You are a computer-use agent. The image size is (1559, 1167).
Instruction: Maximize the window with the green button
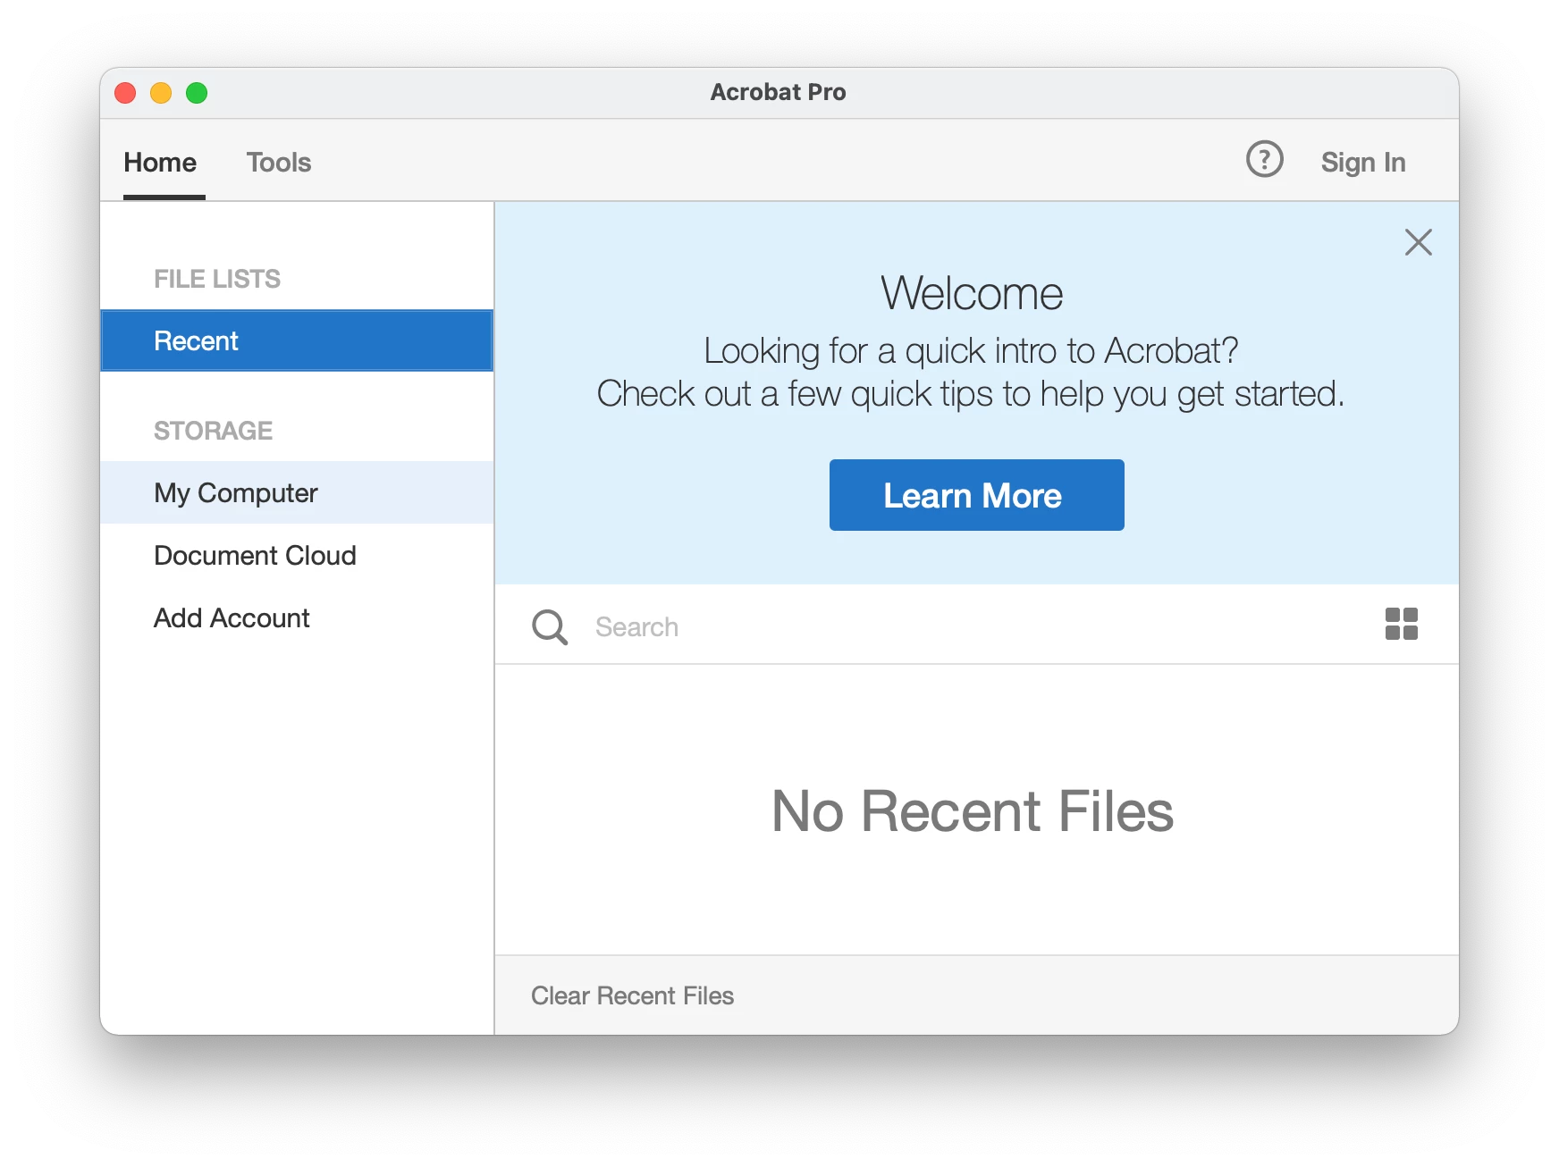(197, 93)
